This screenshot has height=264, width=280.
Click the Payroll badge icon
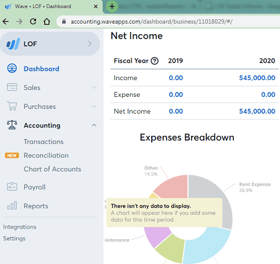(x=12, y=186)
